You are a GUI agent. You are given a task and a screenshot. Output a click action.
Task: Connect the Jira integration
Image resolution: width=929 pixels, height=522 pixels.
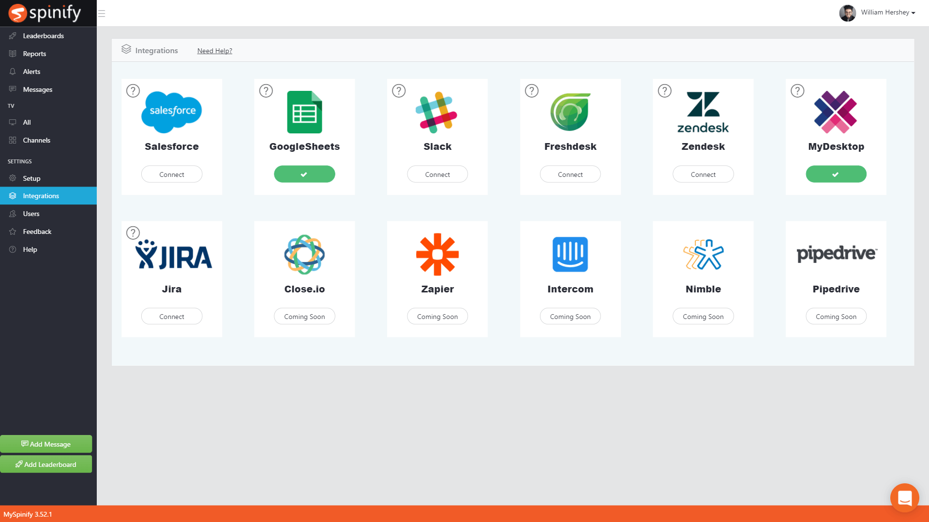click(x=172, y=316)
